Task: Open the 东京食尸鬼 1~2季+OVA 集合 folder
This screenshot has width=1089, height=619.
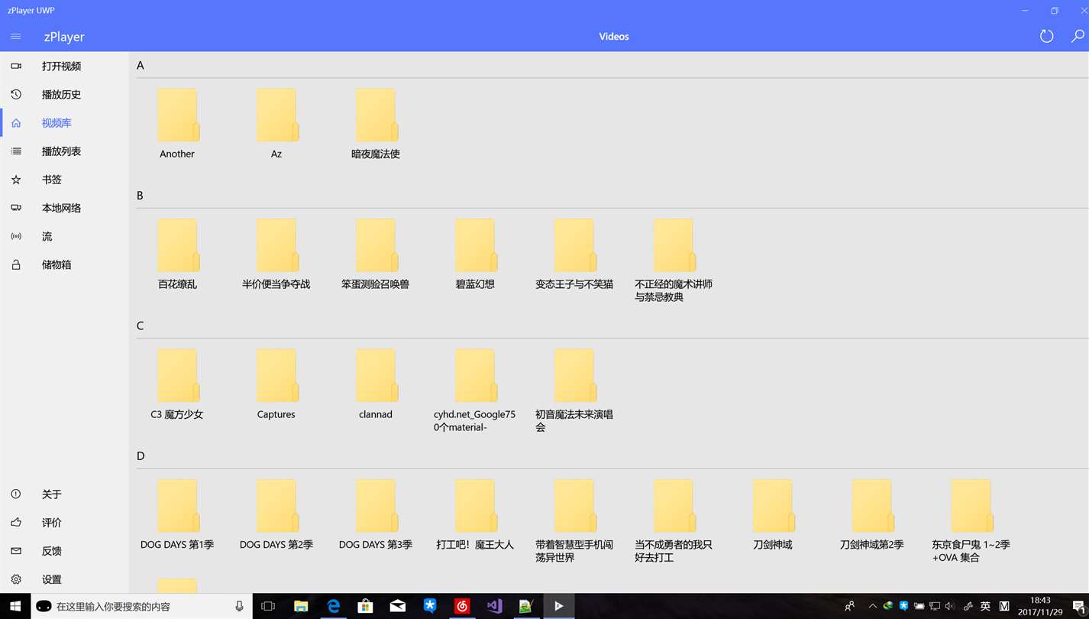Action: [971, 521]
